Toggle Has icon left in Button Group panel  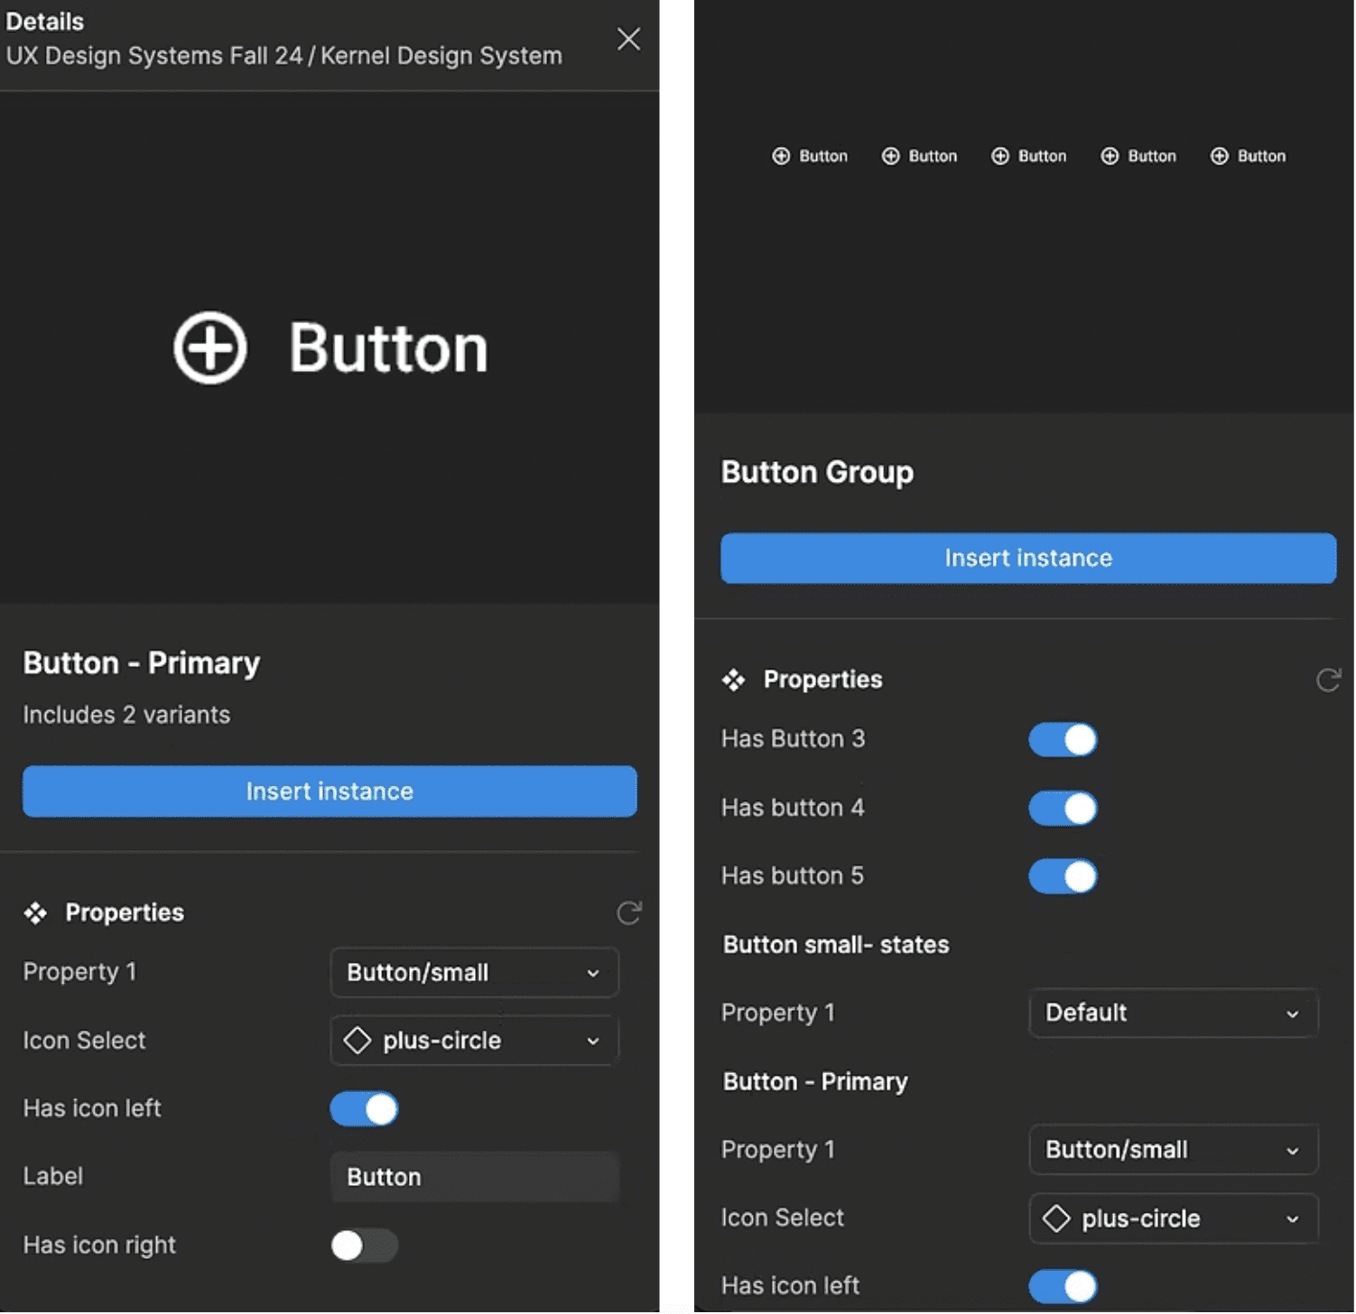pos(1063,1286)
